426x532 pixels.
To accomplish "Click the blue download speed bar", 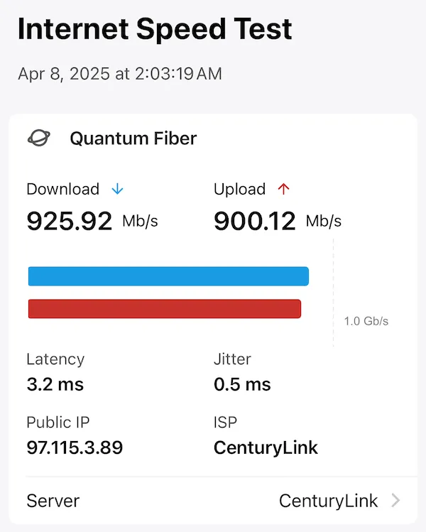I will (x=168, y=276).
